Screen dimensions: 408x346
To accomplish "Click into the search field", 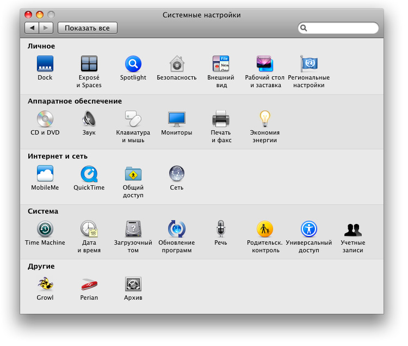I will (x=338, y=28).
